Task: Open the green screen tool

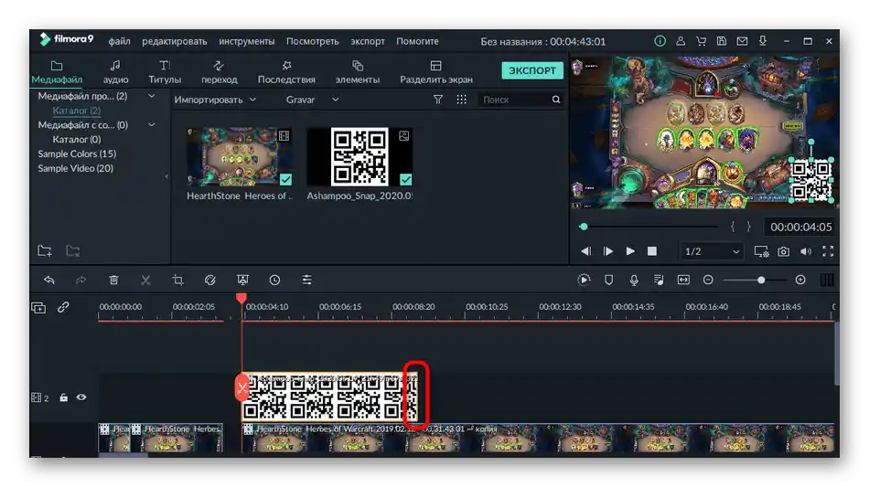Action: click(242, 280)
